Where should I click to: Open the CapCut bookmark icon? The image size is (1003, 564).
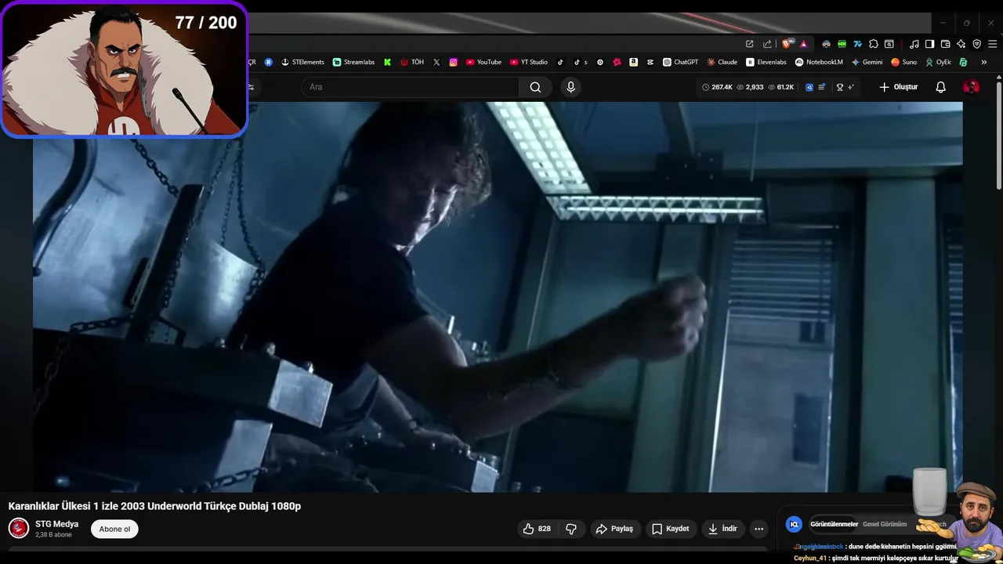[x=650, y=62]
